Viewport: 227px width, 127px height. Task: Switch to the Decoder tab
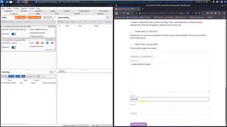[x=24, y=11]
